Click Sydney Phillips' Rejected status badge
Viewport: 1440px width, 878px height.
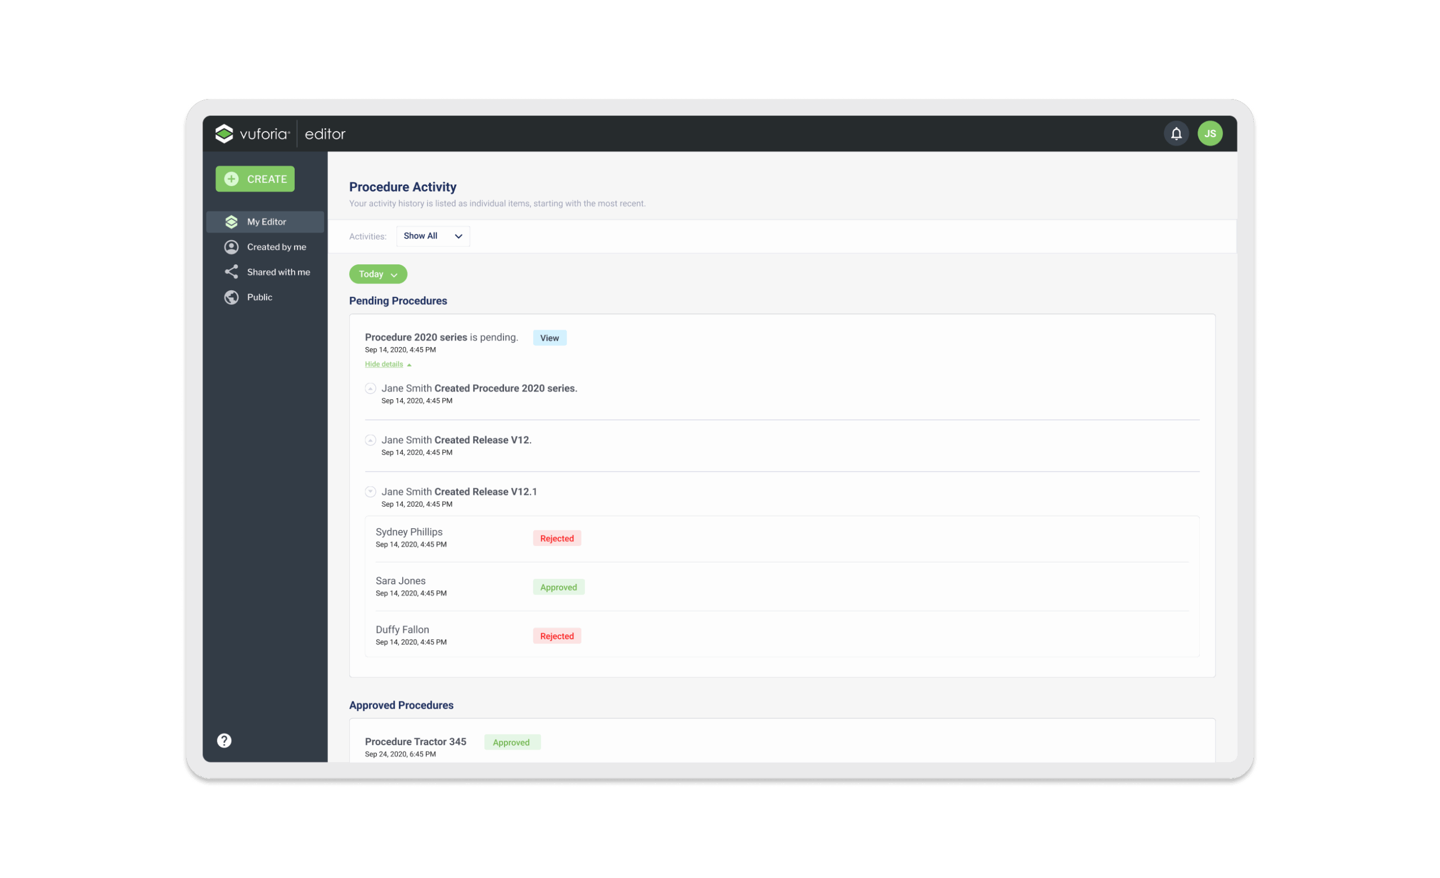coord(556,538)
